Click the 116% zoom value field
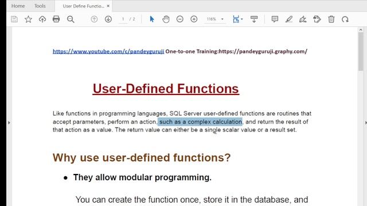 tap(211, 19)
